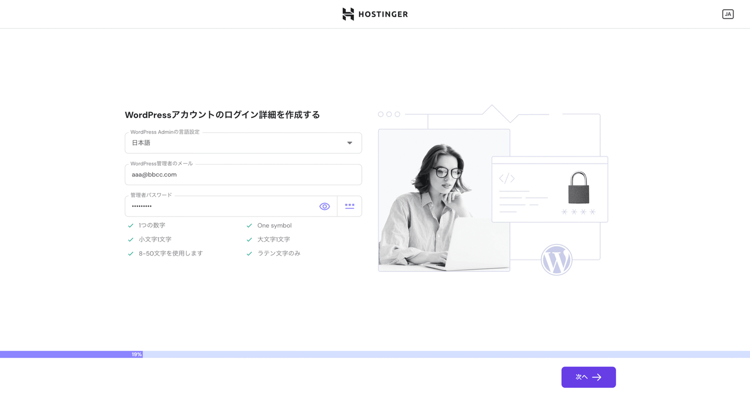Image resolution: width=750 pixels, height=394 pixels.
Task: Click the 8-50文字を使用します requirement text
Action: (x=171, y=253)
